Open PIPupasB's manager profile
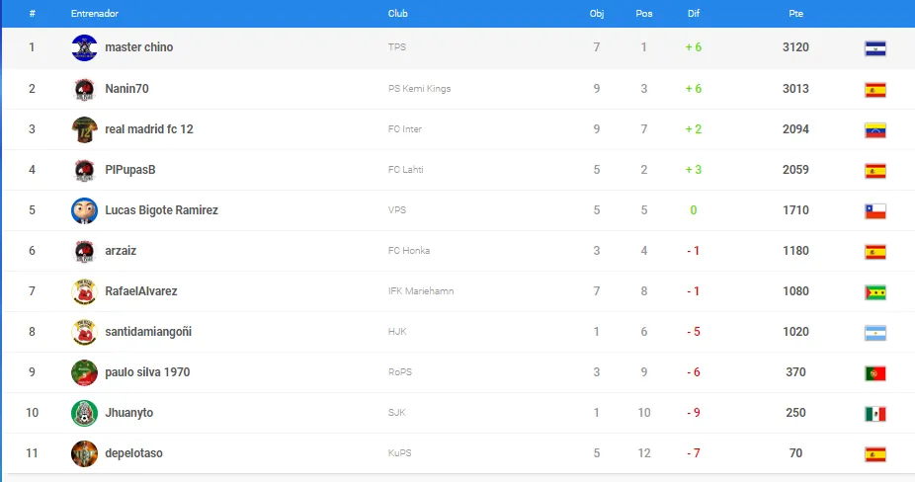Viewport: 915px width, 482px height. [x=130, y=170]
